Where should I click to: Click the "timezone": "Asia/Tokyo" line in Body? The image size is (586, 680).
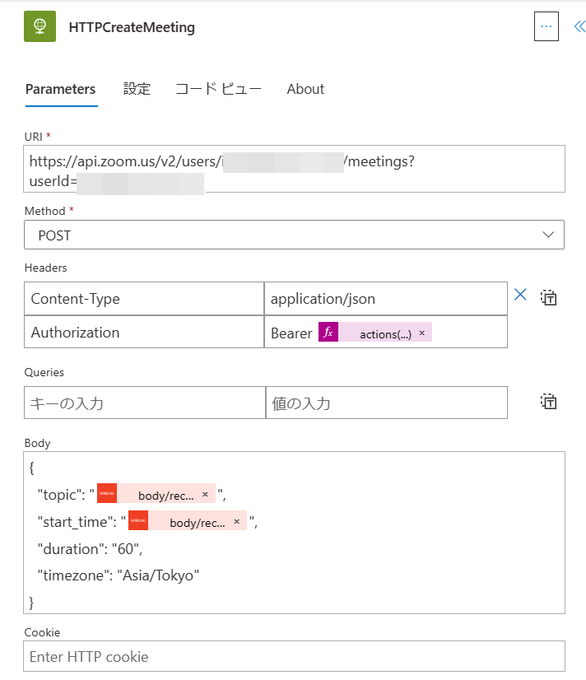(119, 575)
